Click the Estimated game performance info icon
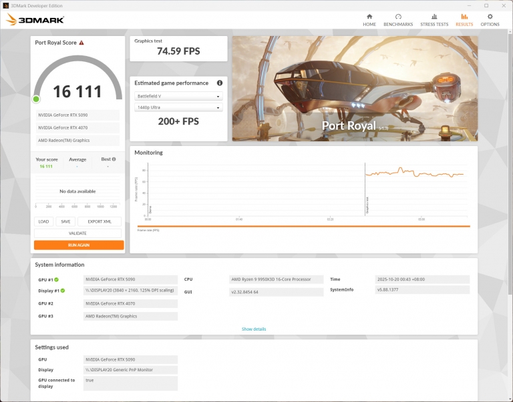The image size is (513, 402). point(220,83)
